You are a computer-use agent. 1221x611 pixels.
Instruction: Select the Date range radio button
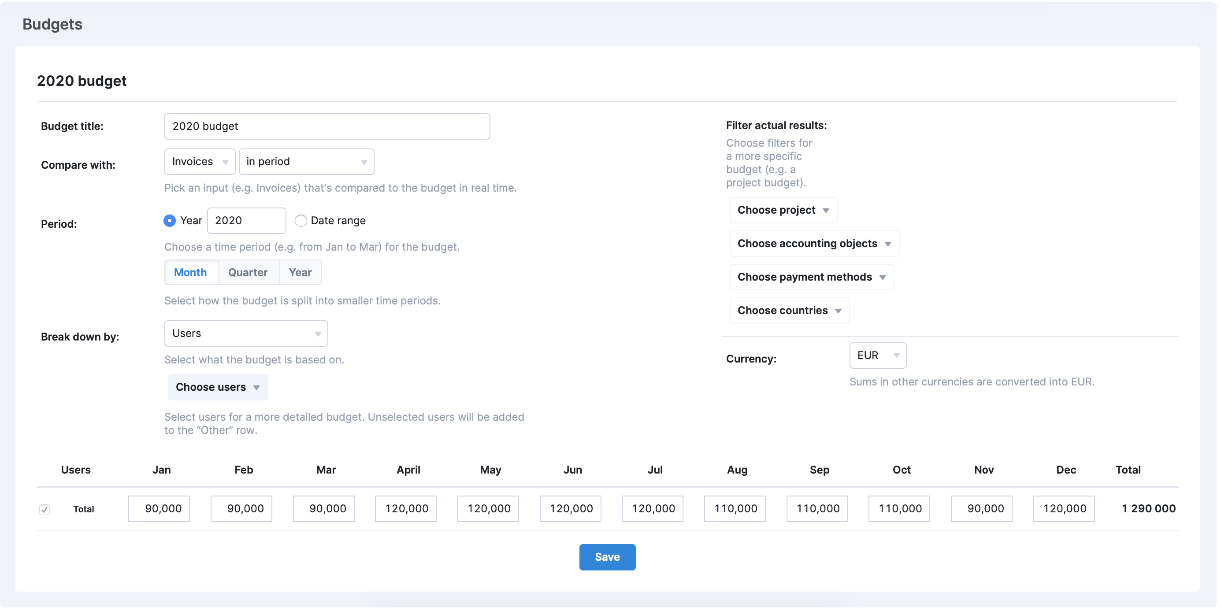click(x=301, y=220)
